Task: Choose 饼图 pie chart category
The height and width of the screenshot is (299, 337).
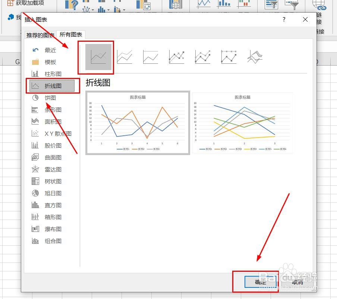Action: [x=52, y=98]
